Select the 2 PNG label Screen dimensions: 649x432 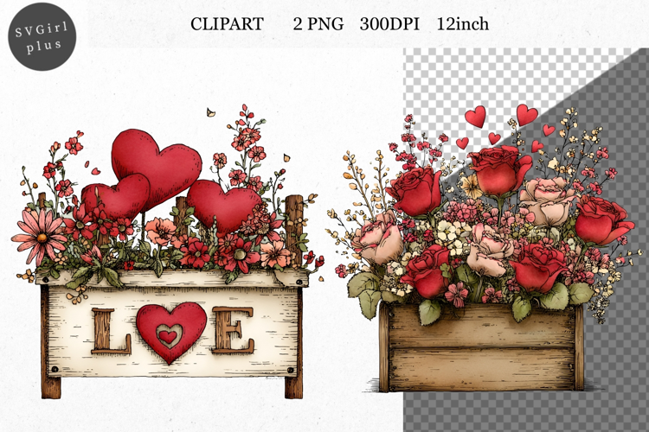tap(311, 24)
